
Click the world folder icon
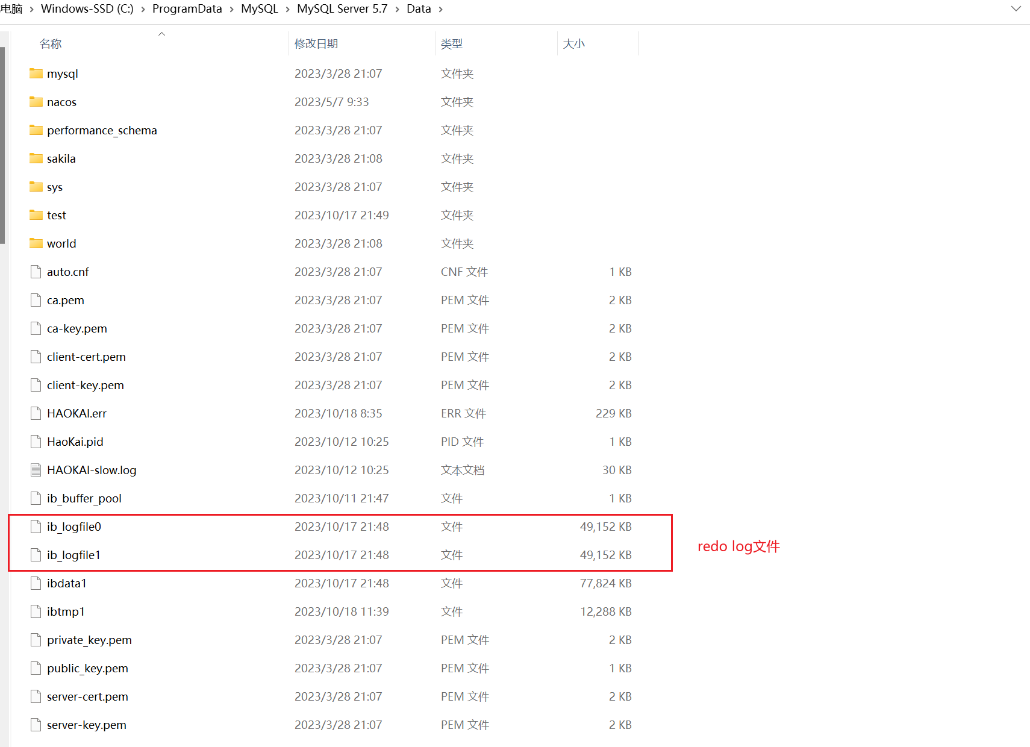point(36,243)
